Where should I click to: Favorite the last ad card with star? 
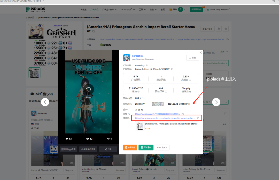(225, 113)
